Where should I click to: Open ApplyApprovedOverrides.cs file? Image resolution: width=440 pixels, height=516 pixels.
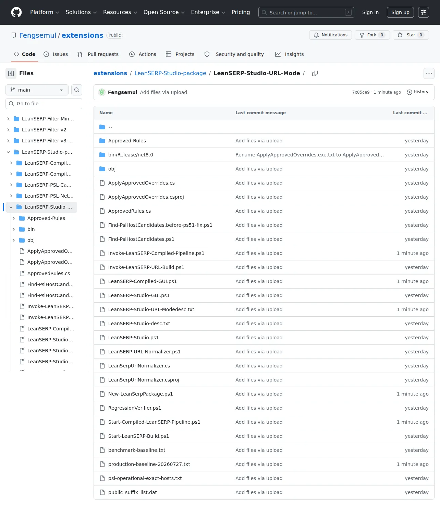(x=142, y=183)
